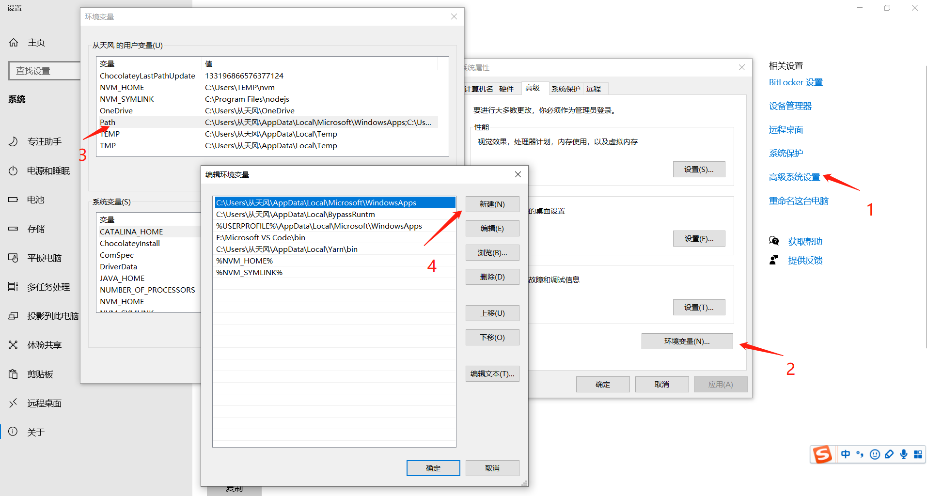Viewport: 927px width, 496px height.
Task: Click the Get help (获取帮助) chat icon
Action: 774,241
